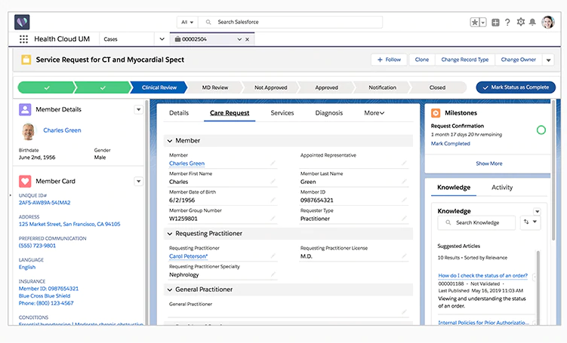Click the favorites star icon
This screenshot has width=567, height=343.
coord(474,22)
